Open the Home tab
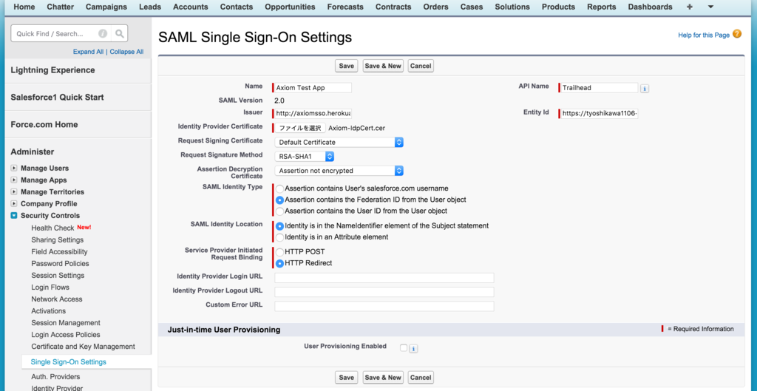 click(x=24, y=7)
